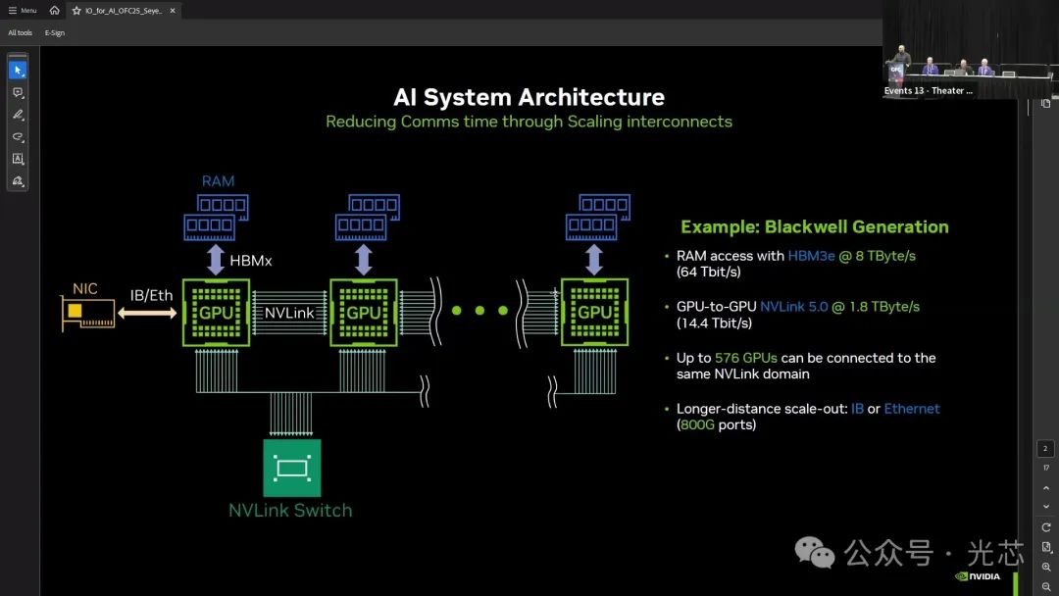Click the Events 13 - Theater video thumbnail
Screen dimensions: 1059x596
pos(971,49)
